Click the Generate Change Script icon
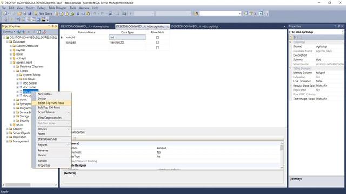The width and height of the screenshot is (346, 194). pos(6,19)
